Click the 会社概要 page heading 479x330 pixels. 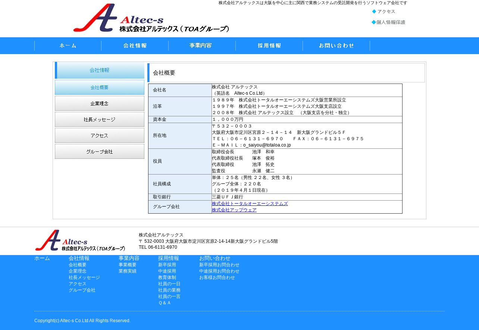164,73
